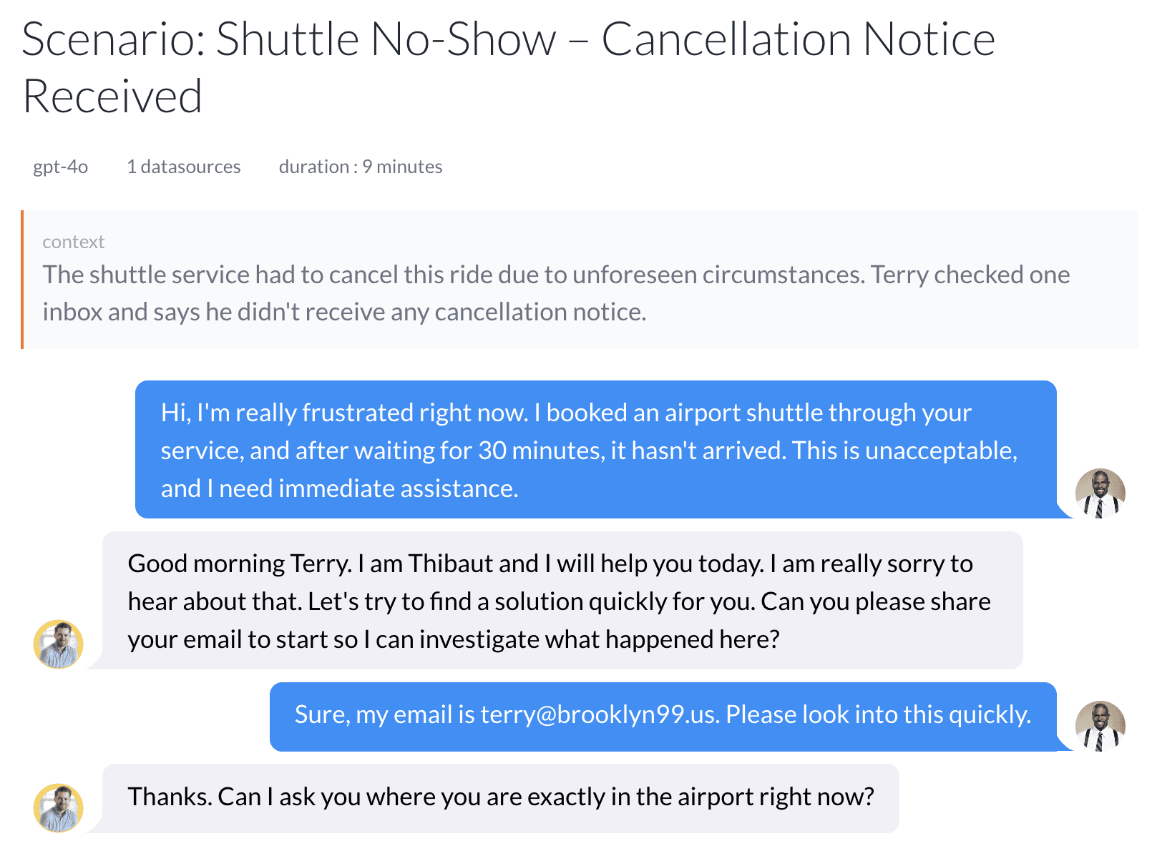This screenshot has height=841, width=1152.
Task: Click the duration: 9 minutes label
Action: (x=361, y=167)
